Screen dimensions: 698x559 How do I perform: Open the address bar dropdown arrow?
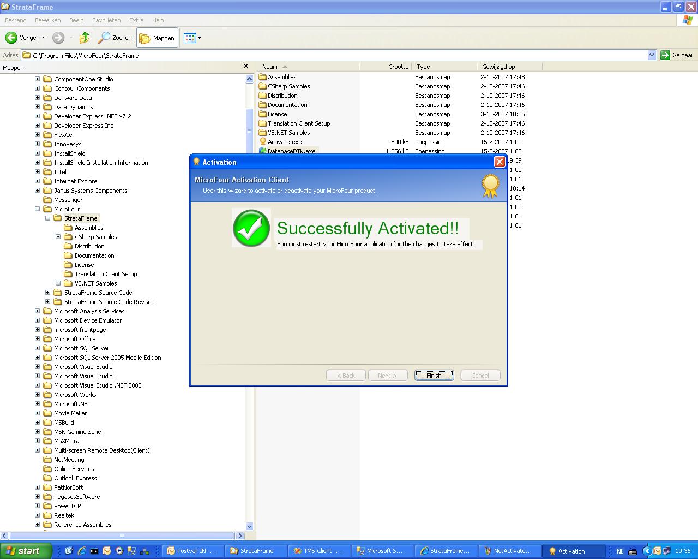pyautogui.click(x=652, y=55)
